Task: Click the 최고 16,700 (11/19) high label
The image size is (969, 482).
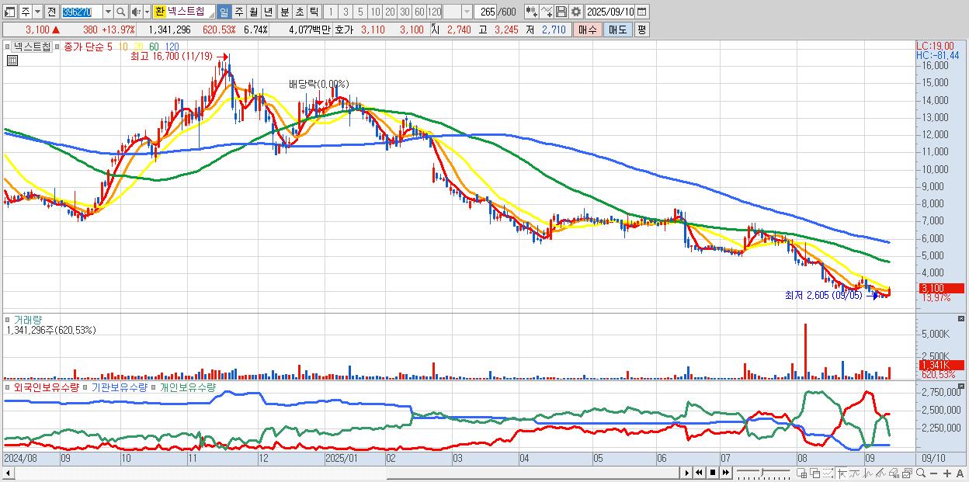Action: [172, 57]
